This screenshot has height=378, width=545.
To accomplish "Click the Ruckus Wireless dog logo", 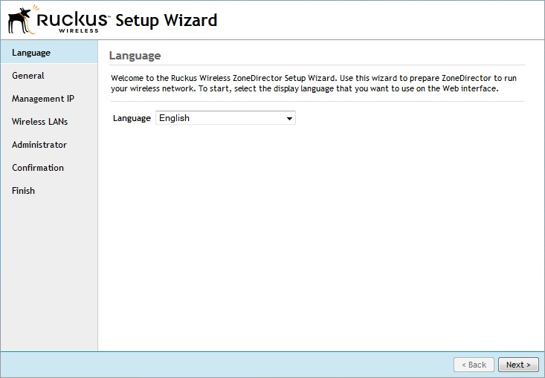I will coord(57,19).
